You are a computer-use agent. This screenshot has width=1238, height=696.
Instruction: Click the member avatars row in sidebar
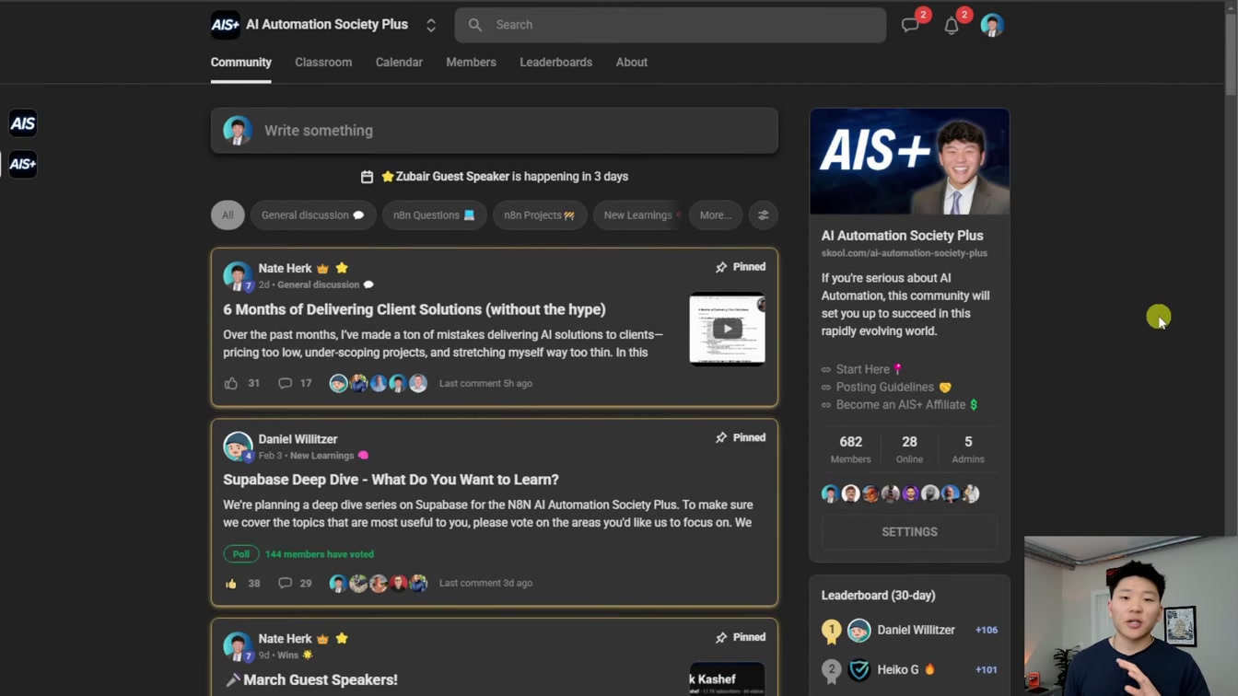(x=900, y=493)
